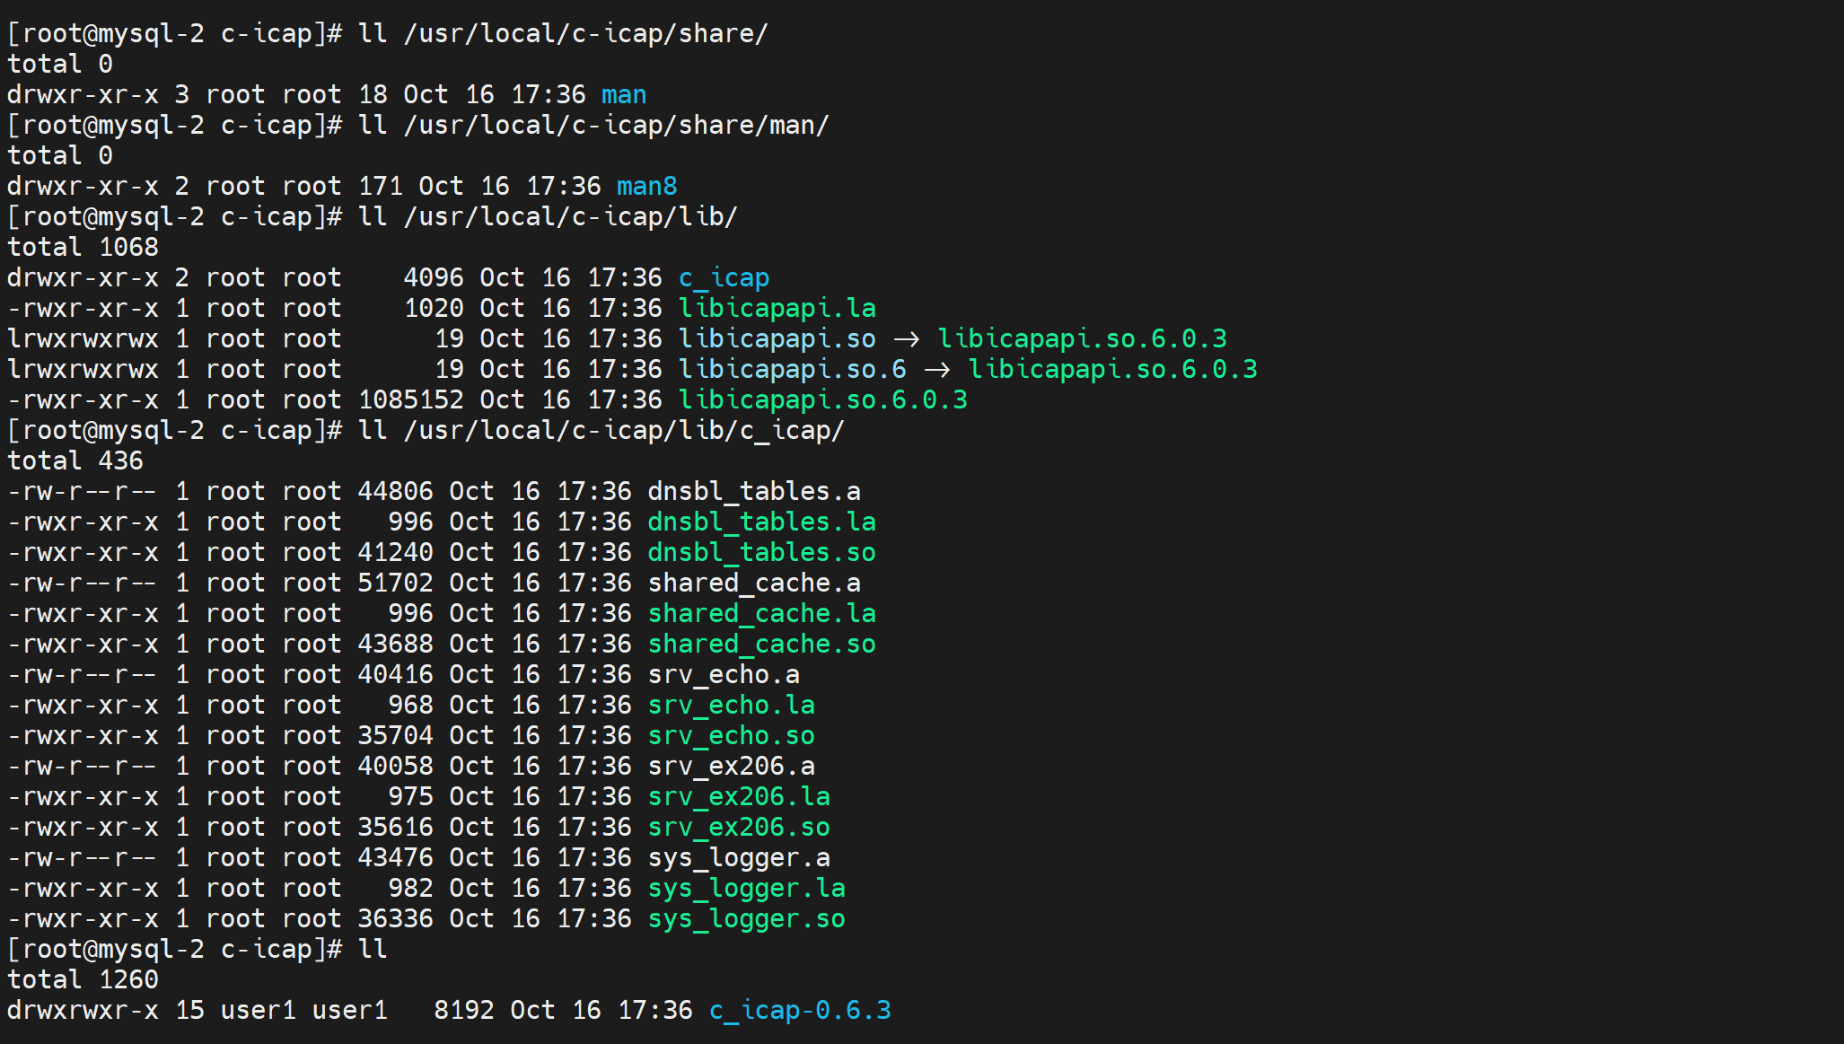1844x1044 pixels.
Task: Click shared_cache.la file name
Action: [761, 613]
